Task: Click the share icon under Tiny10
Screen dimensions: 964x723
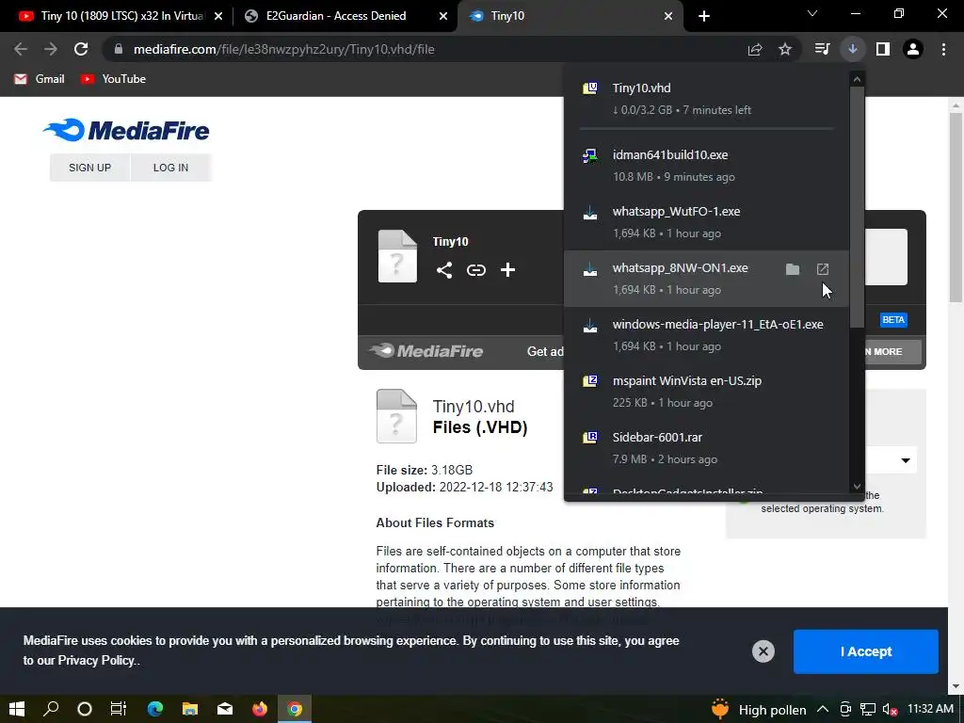Action: pos(444,270)
